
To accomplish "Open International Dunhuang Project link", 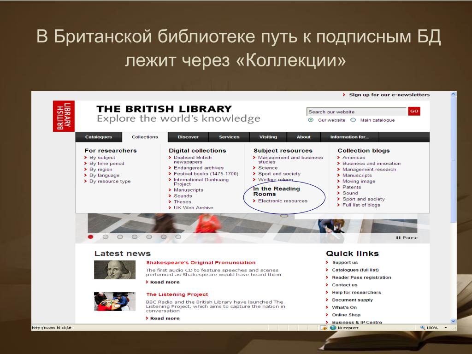I will 201,182.
